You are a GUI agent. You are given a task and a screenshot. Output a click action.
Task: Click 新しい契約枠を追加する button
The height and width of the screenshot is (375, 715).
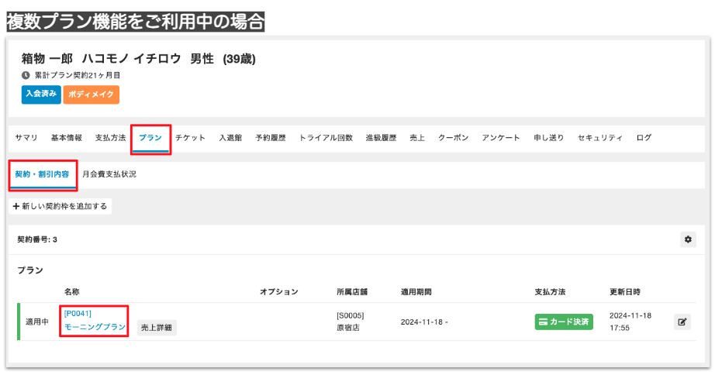(60, 206)
